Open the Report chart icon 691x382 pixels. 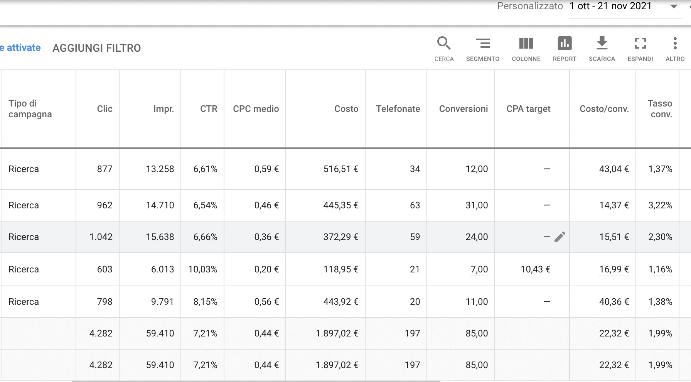pos(565,49)
